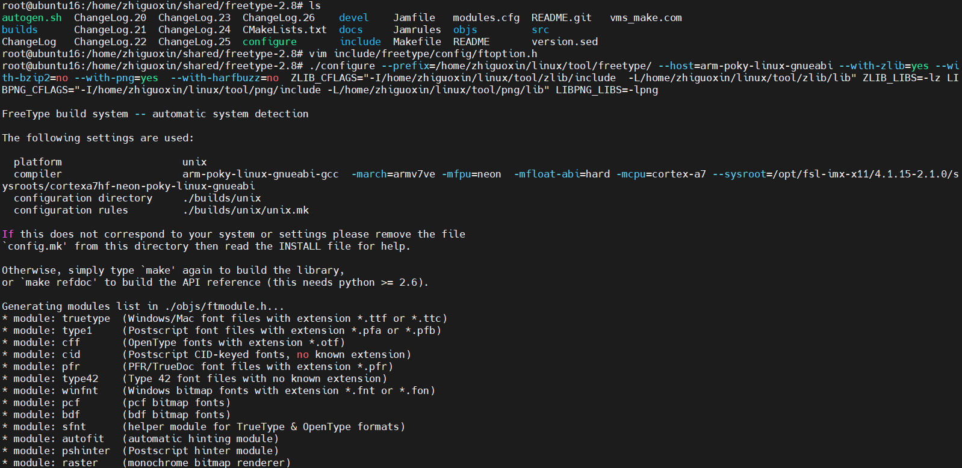Click the truetype module name
This screenshot has height=468, width=962.
coord(86,318)
